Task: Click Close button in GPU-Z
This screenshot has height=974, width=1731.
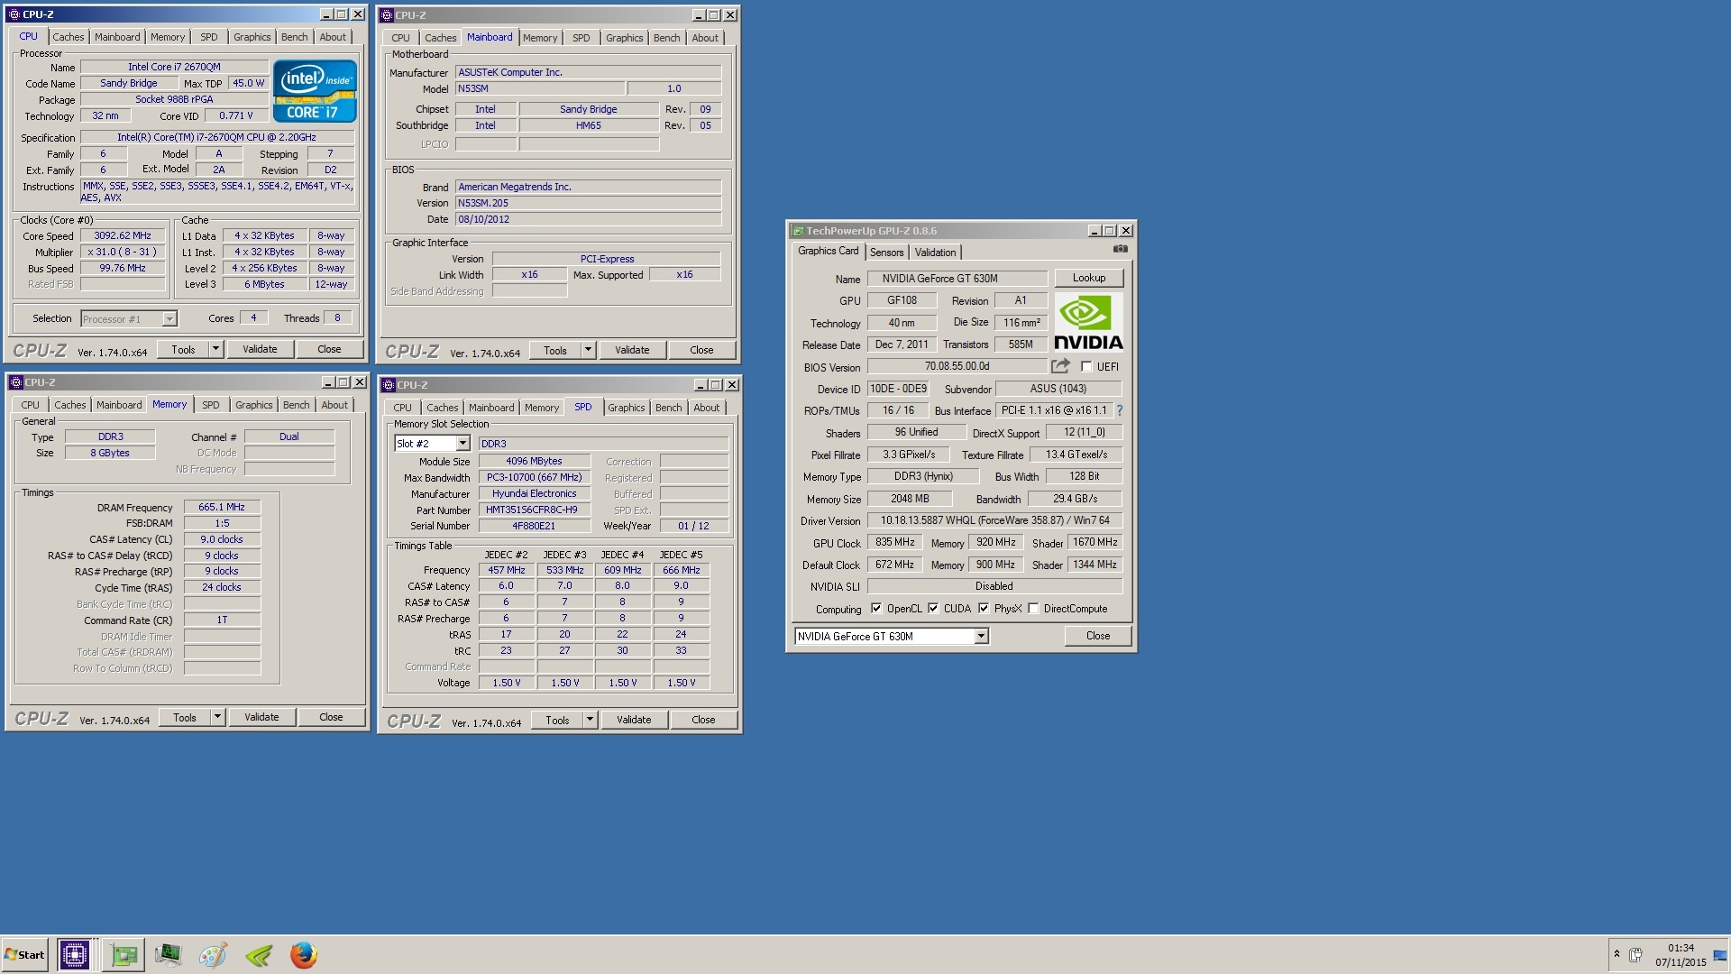Action: (x=1097, y=636)
